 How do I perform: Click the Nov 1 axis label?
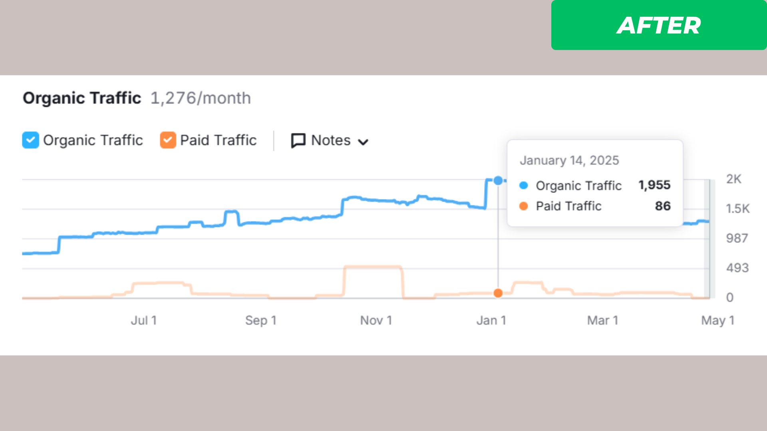coord(376,320)
